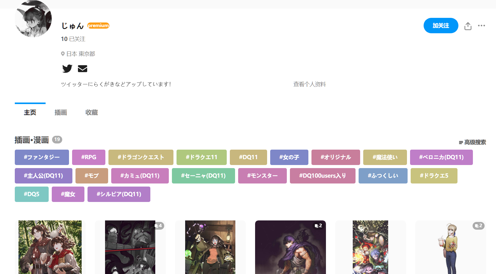Filter by the #ファンタジー tag
The image size is (496, 274).
(x=42, y=157)
